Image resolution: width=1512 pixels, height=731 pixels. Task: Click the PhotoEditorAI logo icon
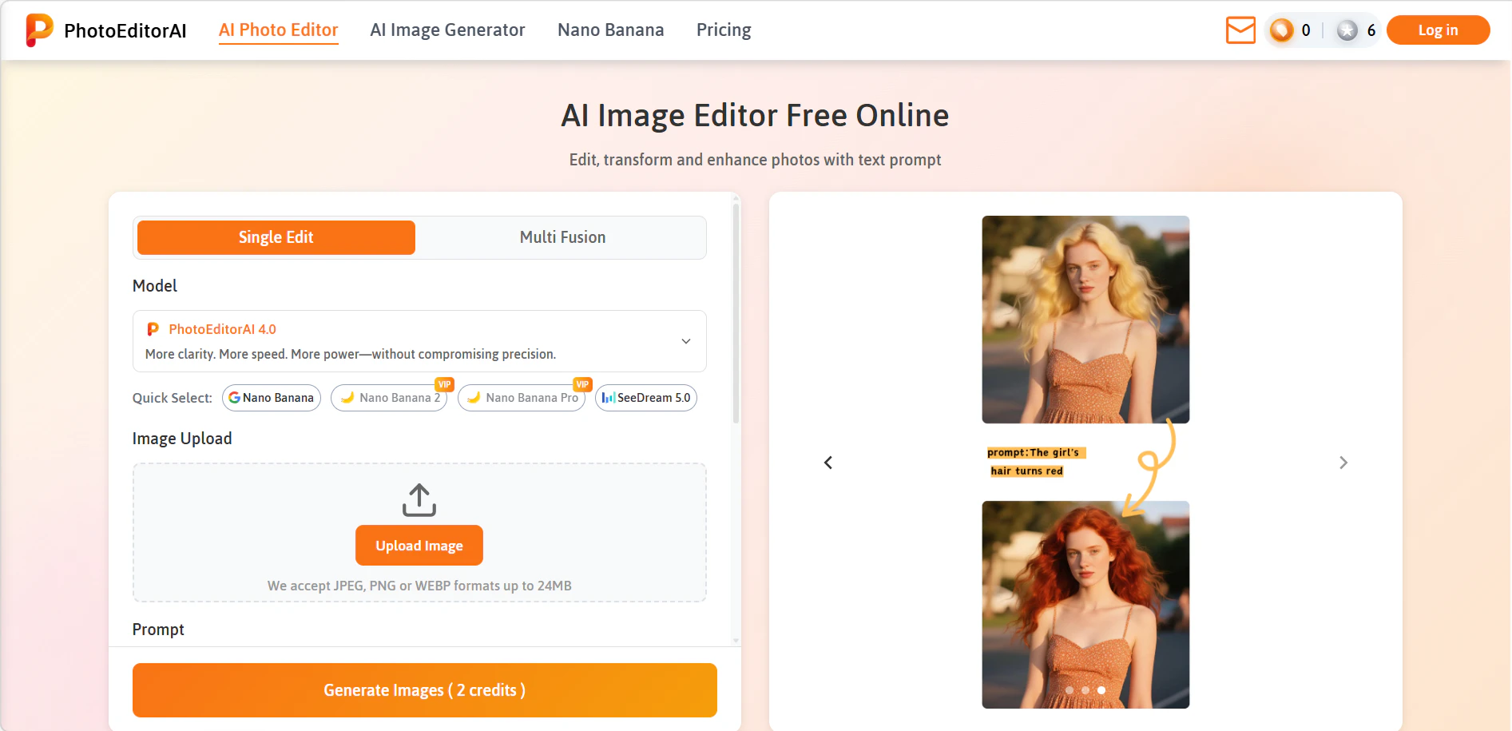click(x=39, y=30)
